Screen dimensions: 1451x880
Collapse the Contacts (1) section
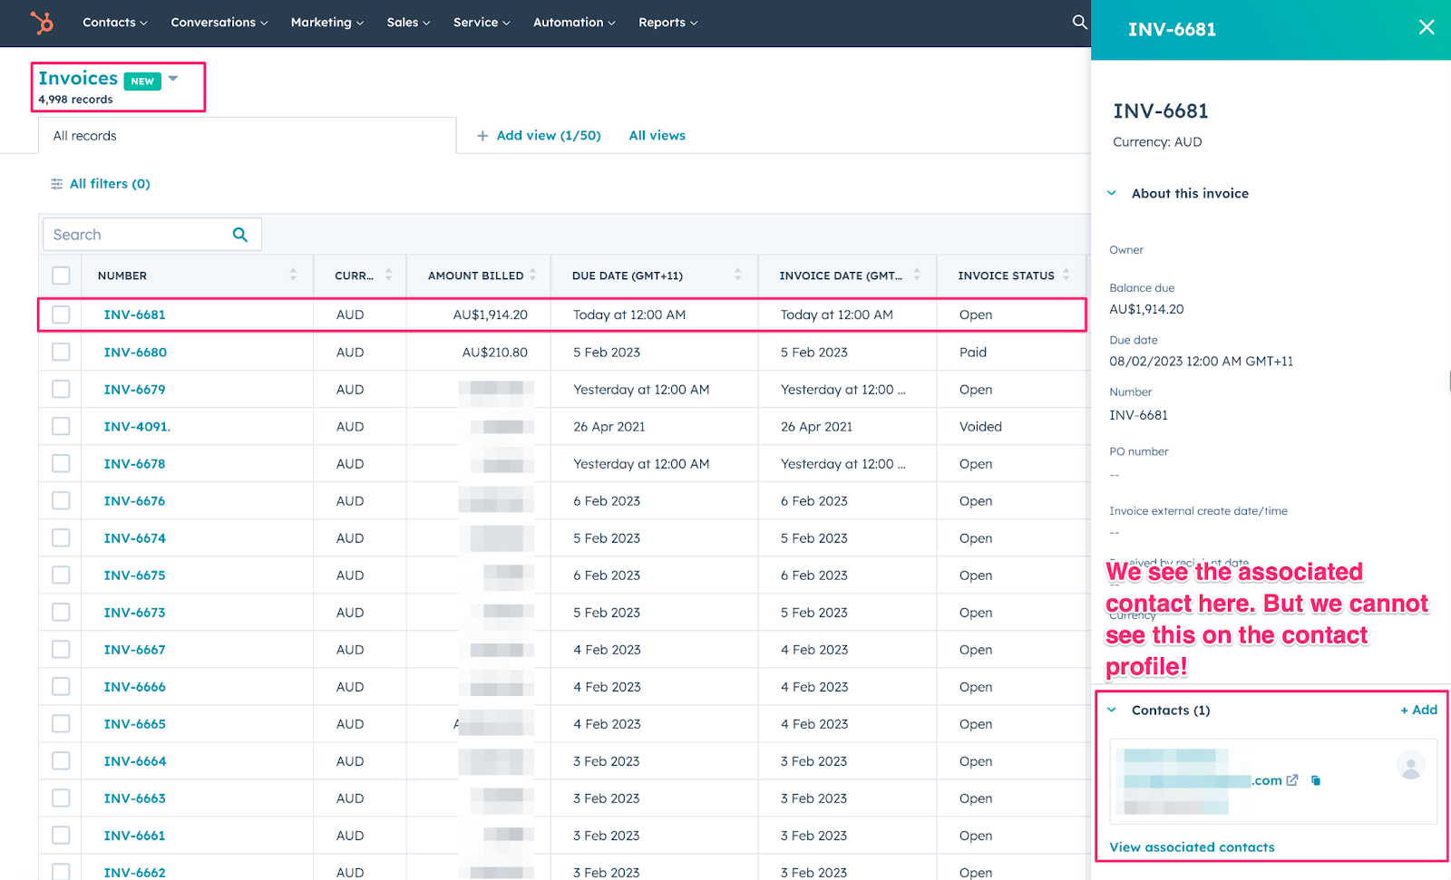click(1112, 711)
